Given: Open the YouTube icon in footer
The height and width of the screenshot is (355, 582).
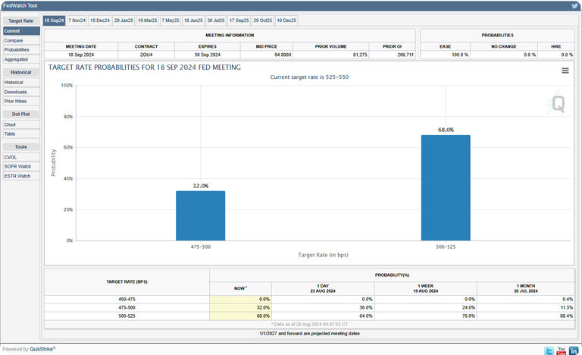Looking at the screenshot, I should tap(561, 350).
